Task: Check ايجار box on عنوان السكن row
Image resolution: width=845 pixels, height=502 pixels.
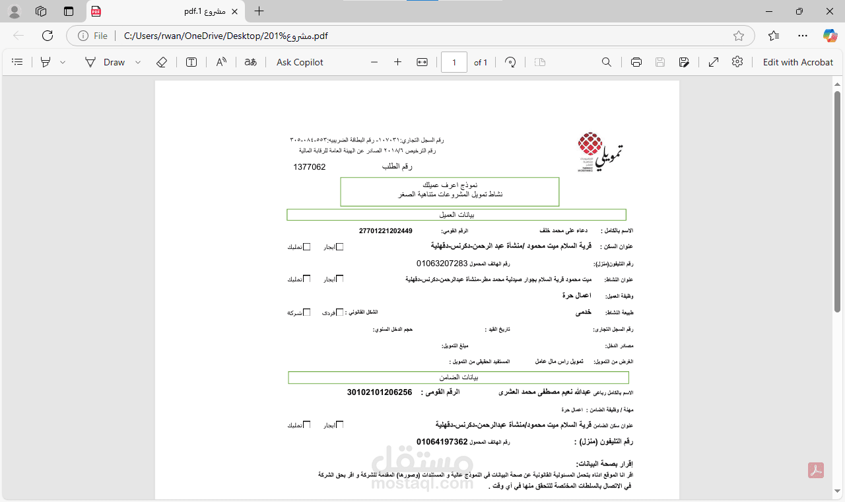Action: click(340, 247)
